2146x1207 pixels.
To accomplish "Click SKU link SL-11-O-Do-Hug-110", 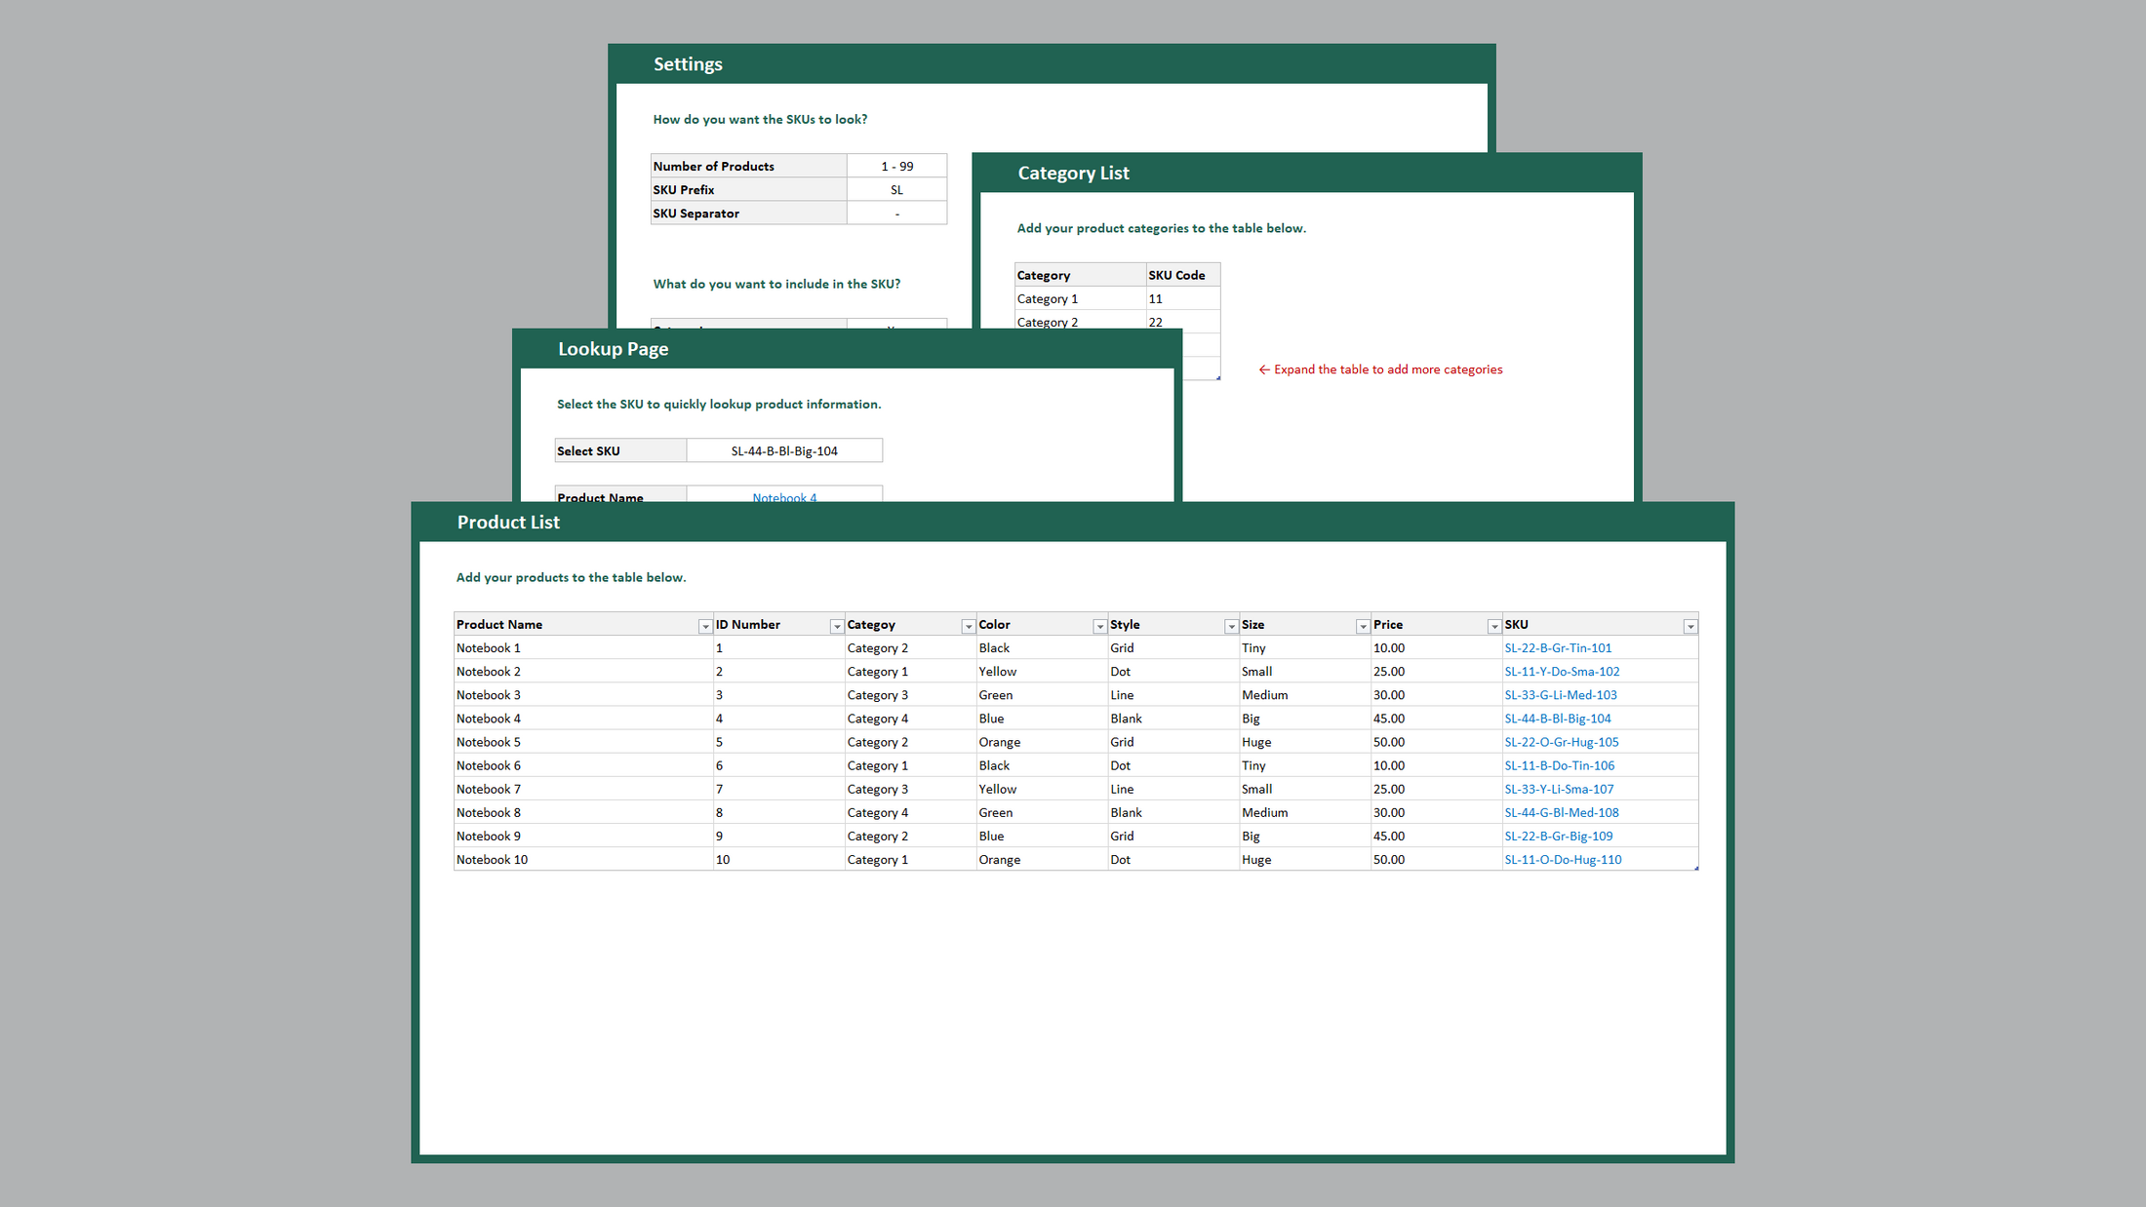I will [x=1563, y=860].
